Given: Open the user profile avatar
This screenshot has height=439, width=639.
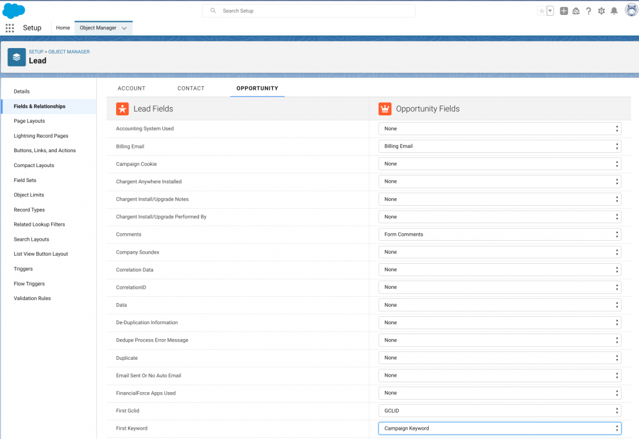Looking at the screenshot, I should point(630,10).
